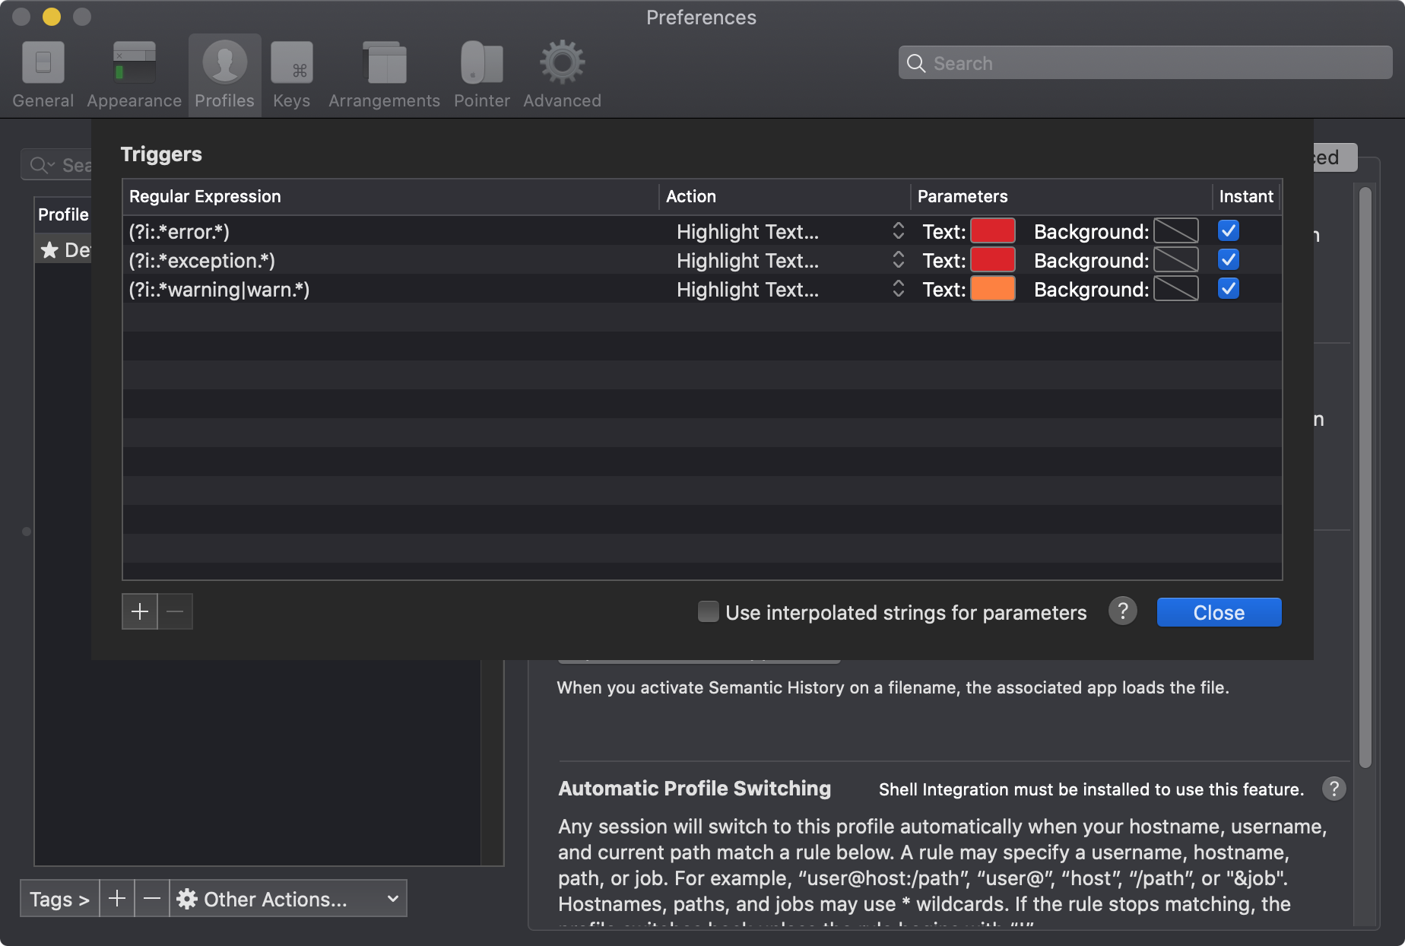Close the Triggers sheet
Screen dimensions: 1405x946
click(1219, 612)
